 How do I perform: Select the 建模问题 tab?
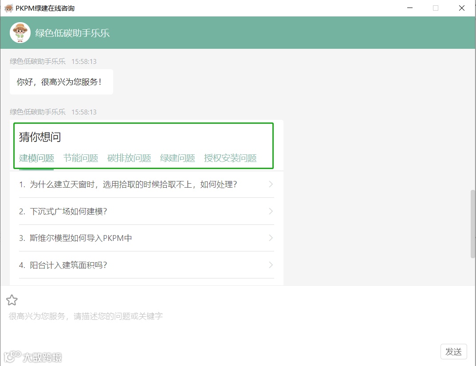tap(36, 158)
